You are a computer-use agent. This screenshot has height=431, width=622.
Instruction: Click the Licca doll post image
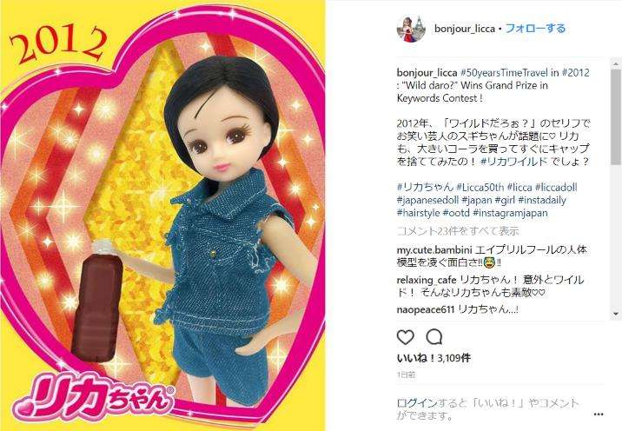point(162,215)
